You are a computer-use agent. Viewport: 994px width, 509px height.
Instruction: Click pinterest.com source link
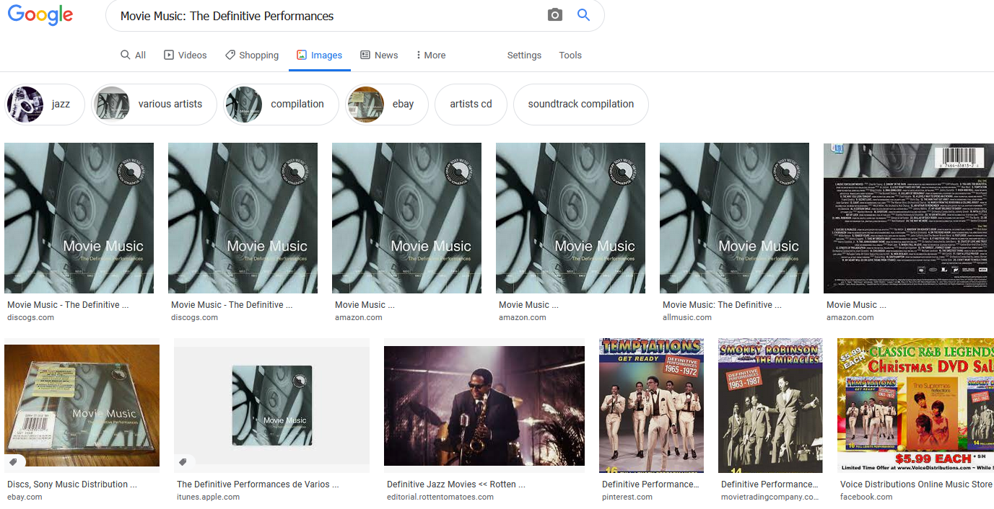(627, 497)
